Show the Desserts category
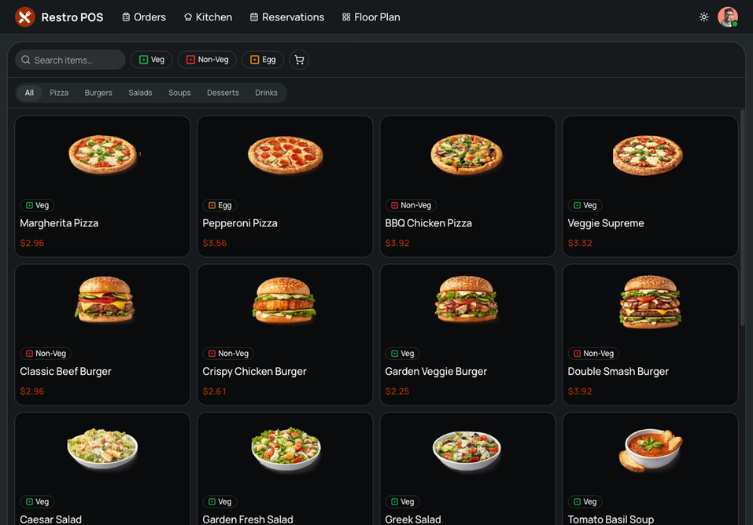Viewport: 753px width, 525px height. point(223,93)
